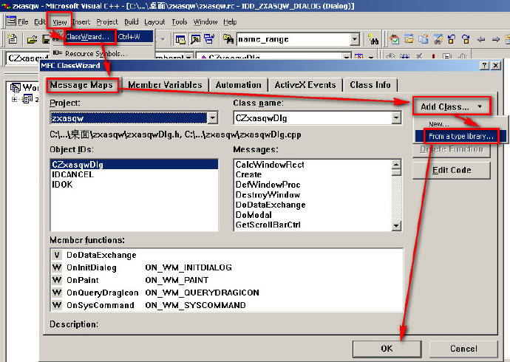
Task: Open the Layout menu
Action: [x=154, y=21]
